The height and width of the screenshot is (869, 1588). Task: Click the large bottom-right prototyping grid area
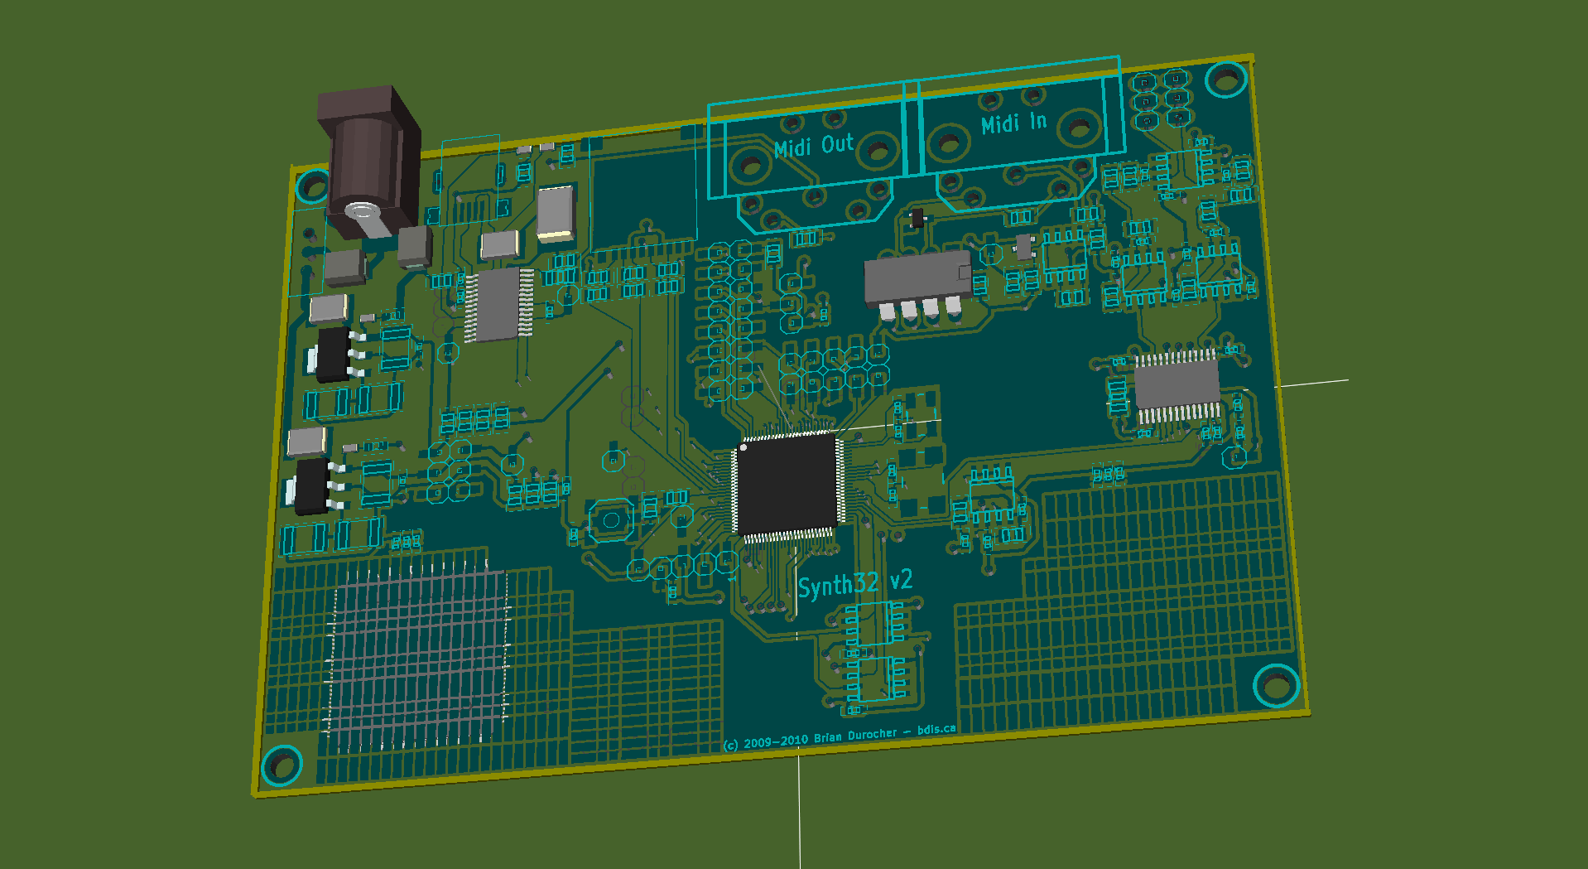(x=1143, y=596)
